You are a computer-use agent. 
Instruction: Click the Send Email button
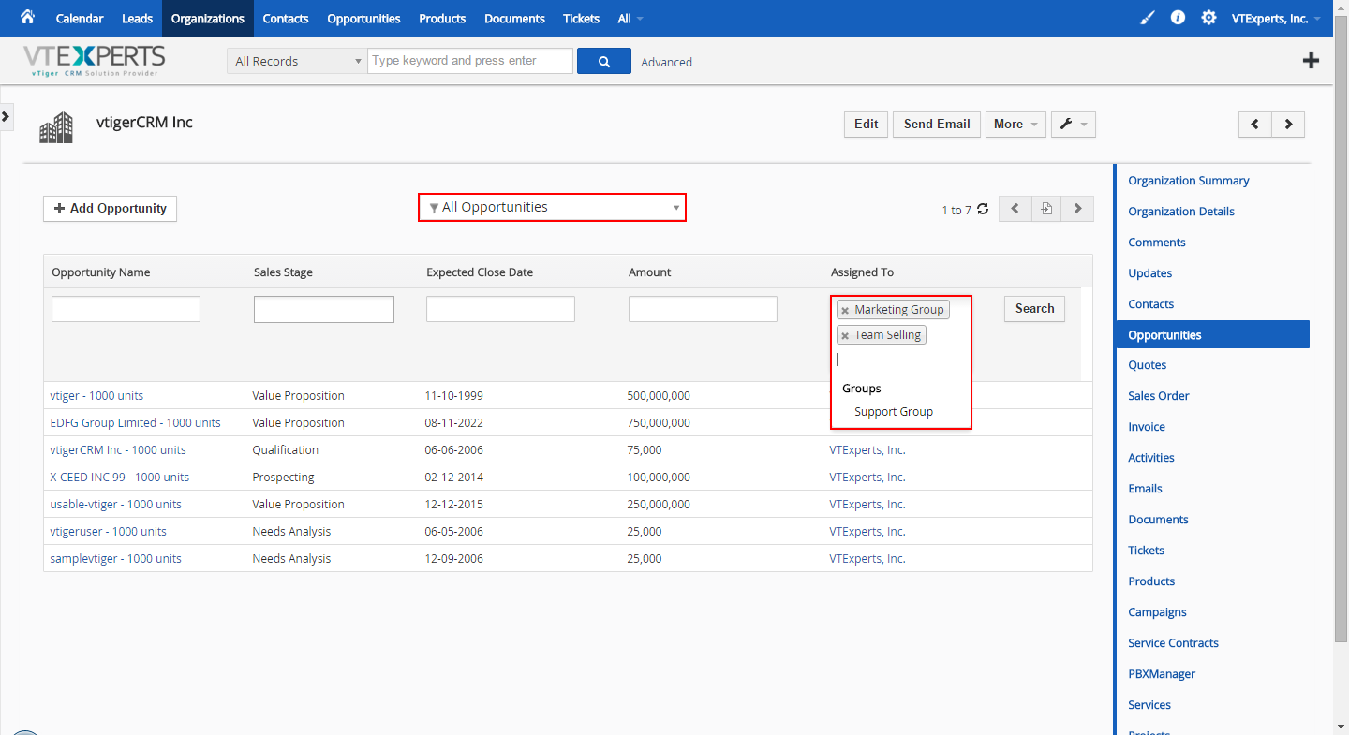pos(937,125)
